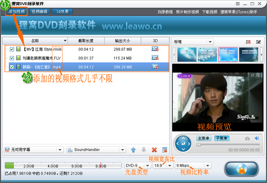
Task: Click the video preview image
Action: [218, 98]
